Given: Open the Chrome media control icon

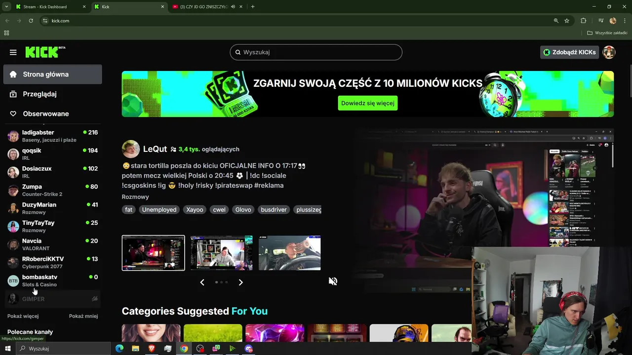Looking at the screenshot, I should [x=601, y=21].
